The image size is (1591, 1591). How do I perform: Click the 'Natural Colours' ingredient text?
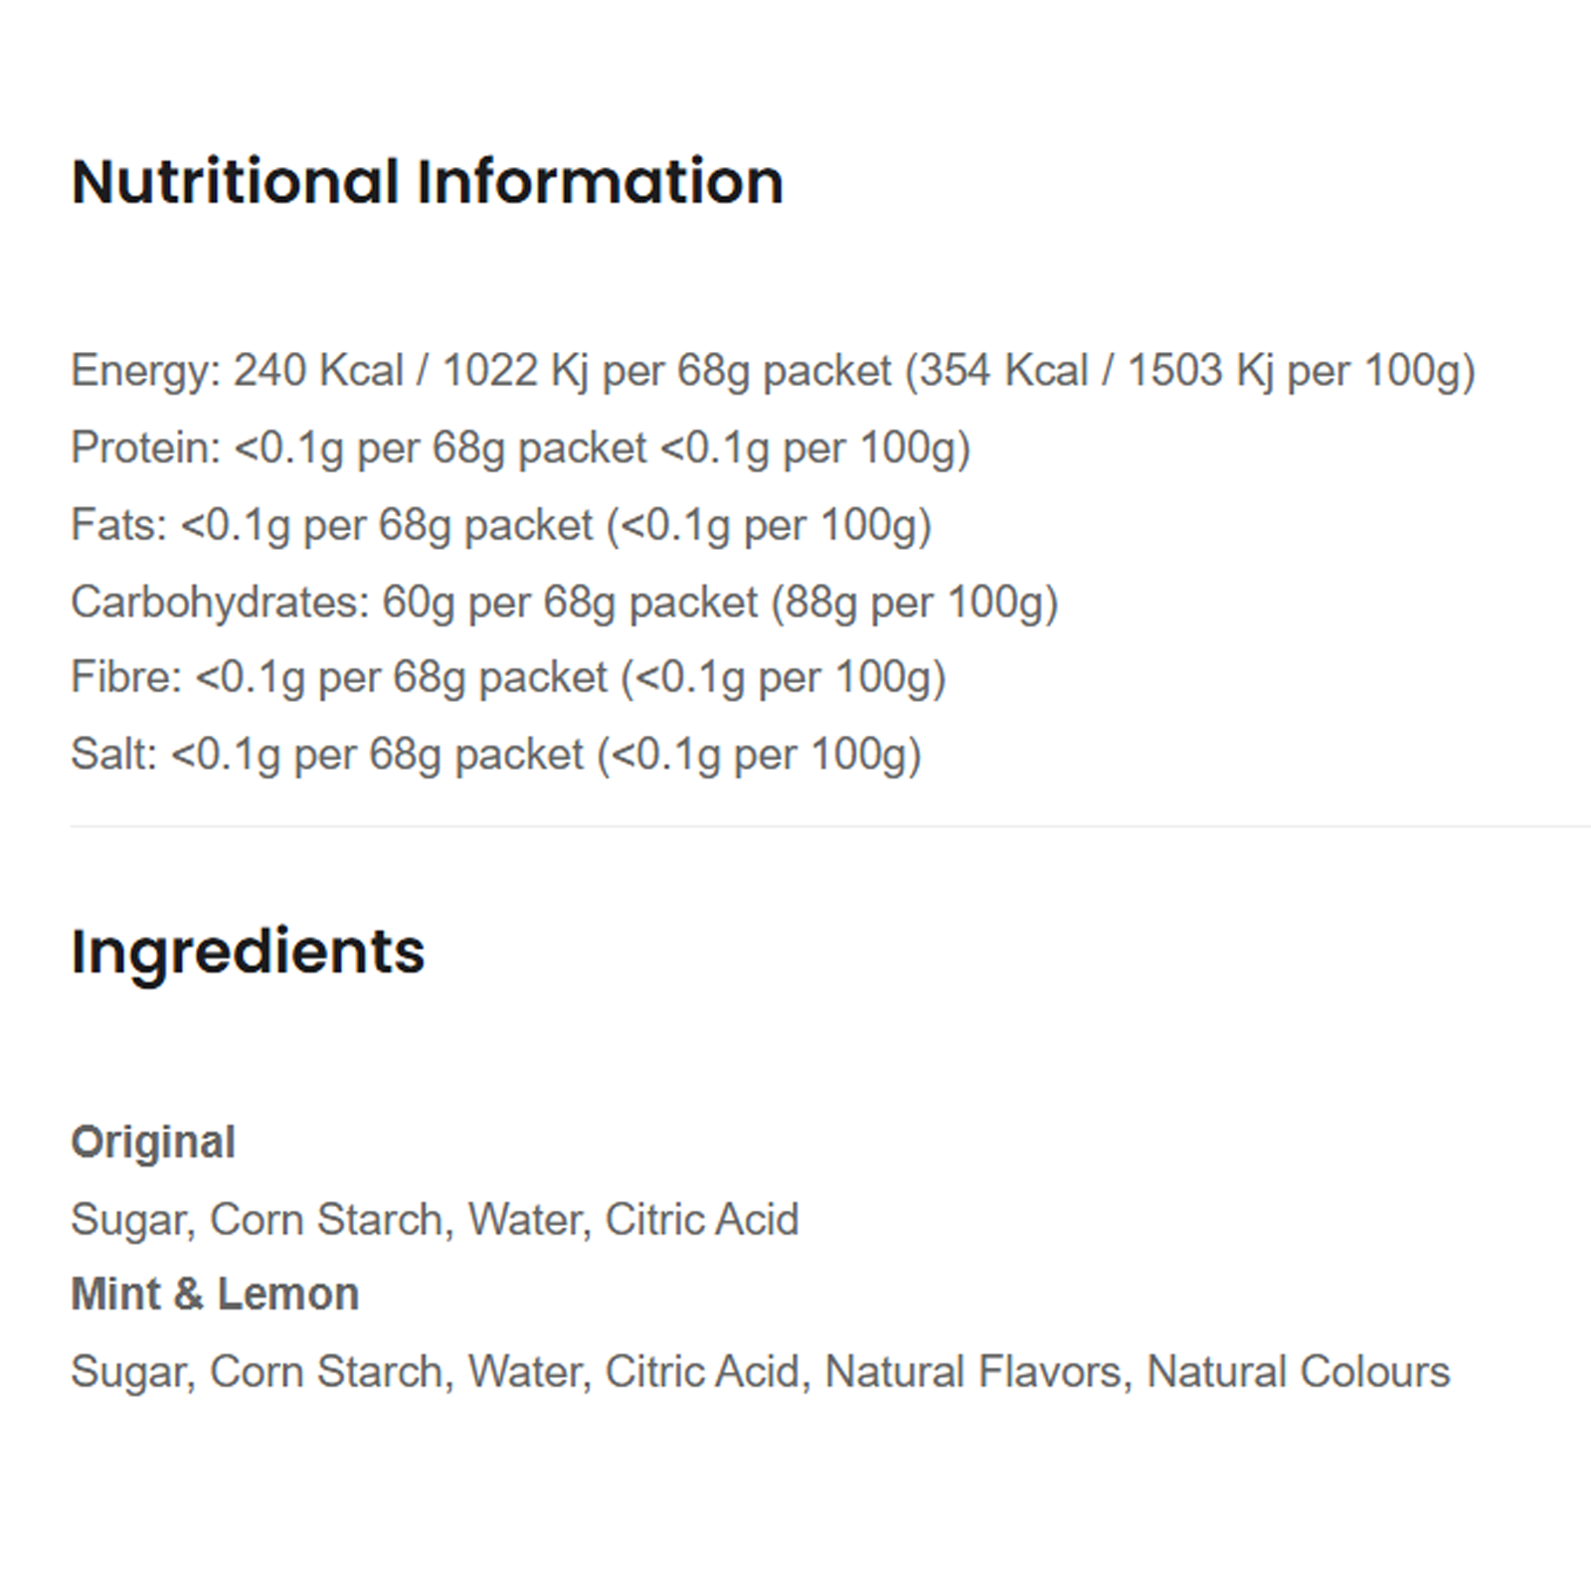(x=1298, y=1372)
